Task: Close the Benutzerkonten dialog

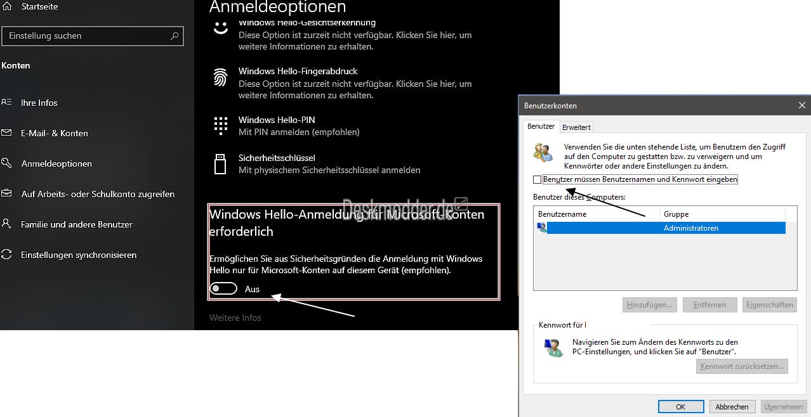Action: [802, 105]
